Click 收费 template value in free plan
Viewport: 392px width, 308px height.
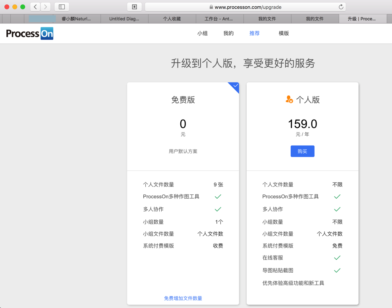[218, 246]
